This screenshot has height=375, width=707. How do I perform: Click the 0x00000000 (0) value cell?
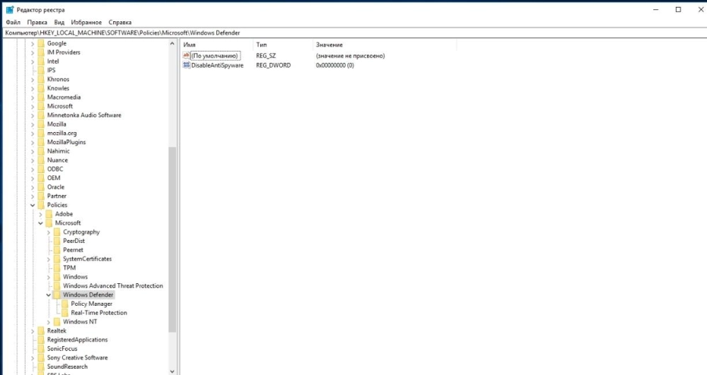pyautogui.click(x=334, y=65)
